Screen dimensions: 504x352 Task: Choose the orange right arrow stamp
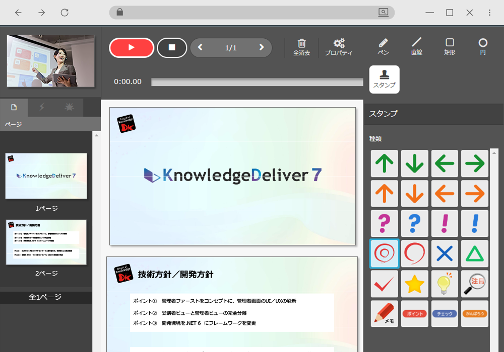click(x=475, y=193)
